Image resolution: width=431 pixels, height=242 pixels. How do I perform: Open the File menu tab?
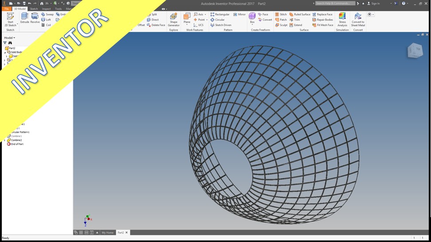(7, 9)
